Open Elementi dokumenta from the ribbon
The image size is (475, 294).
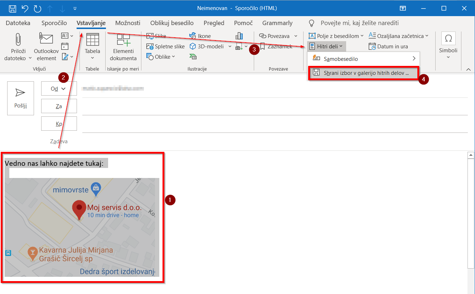click(x=123, y=40)
